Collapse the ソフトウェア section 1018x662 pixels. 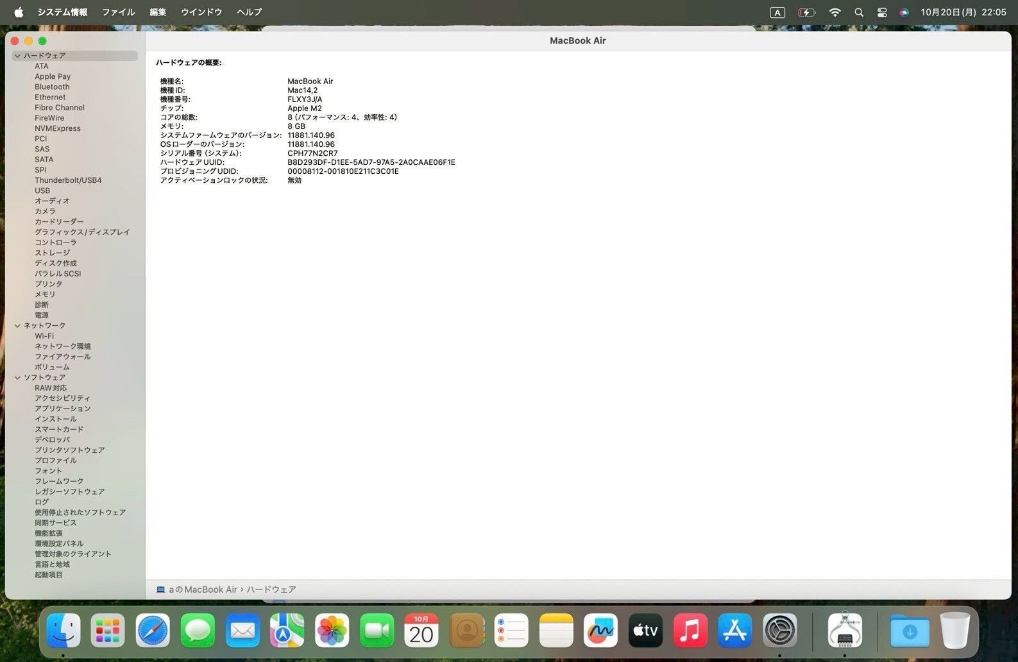(x=17, y=378)
